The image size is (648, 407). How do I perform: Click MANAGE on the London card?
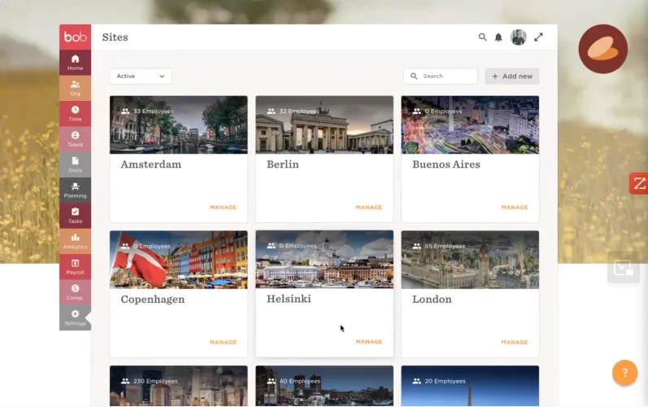(x=515, y=342)
